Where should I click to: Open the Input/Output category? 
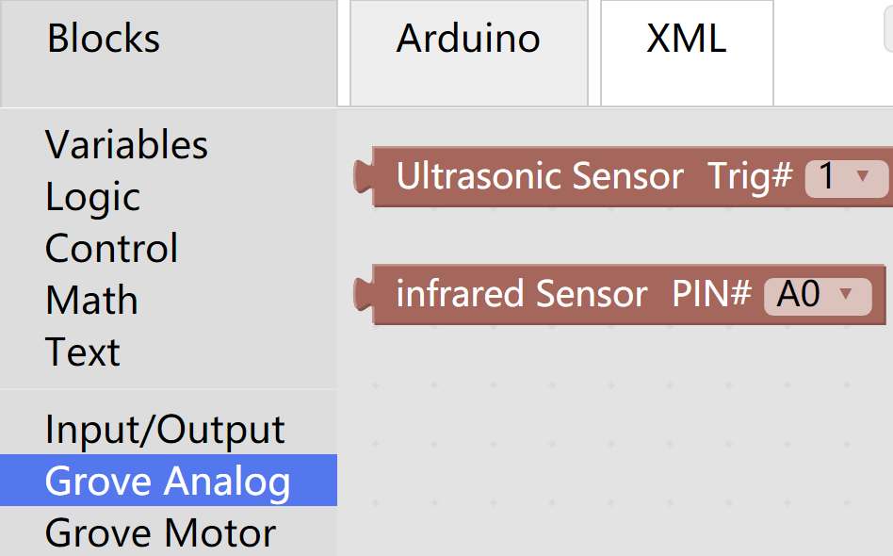click(x=164, y=430)
